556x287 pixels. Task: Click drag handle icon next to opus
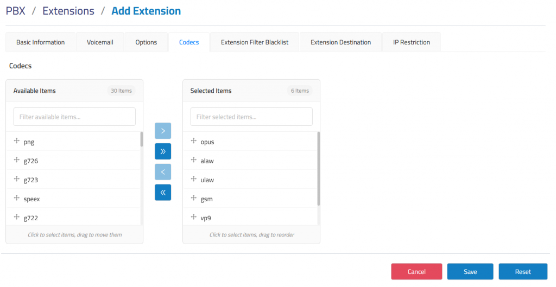194,142
